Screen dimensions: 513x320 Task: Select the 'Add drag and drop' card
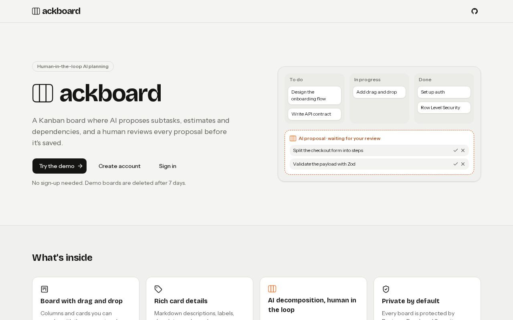(x=379, y=92)
